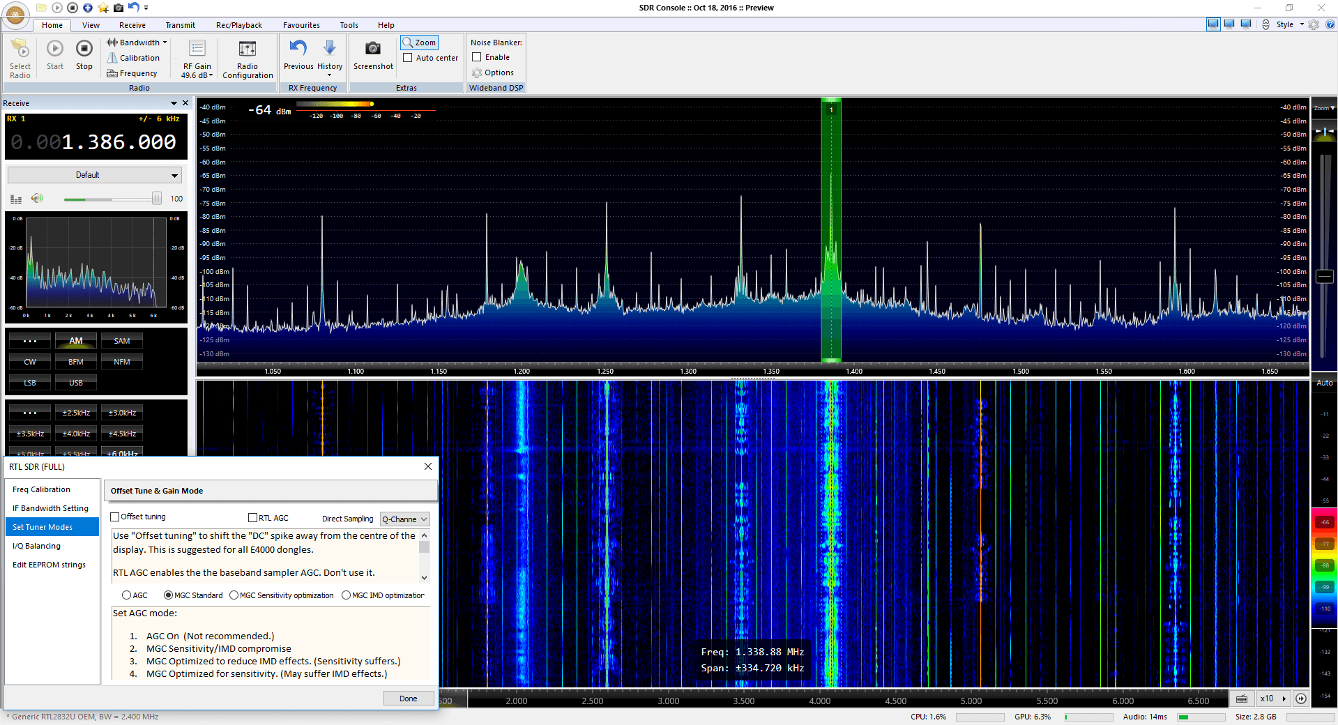Enable the Noise Blanker checkbox
The width and height of the screenshot is (1338, 725).
point(477,57)
